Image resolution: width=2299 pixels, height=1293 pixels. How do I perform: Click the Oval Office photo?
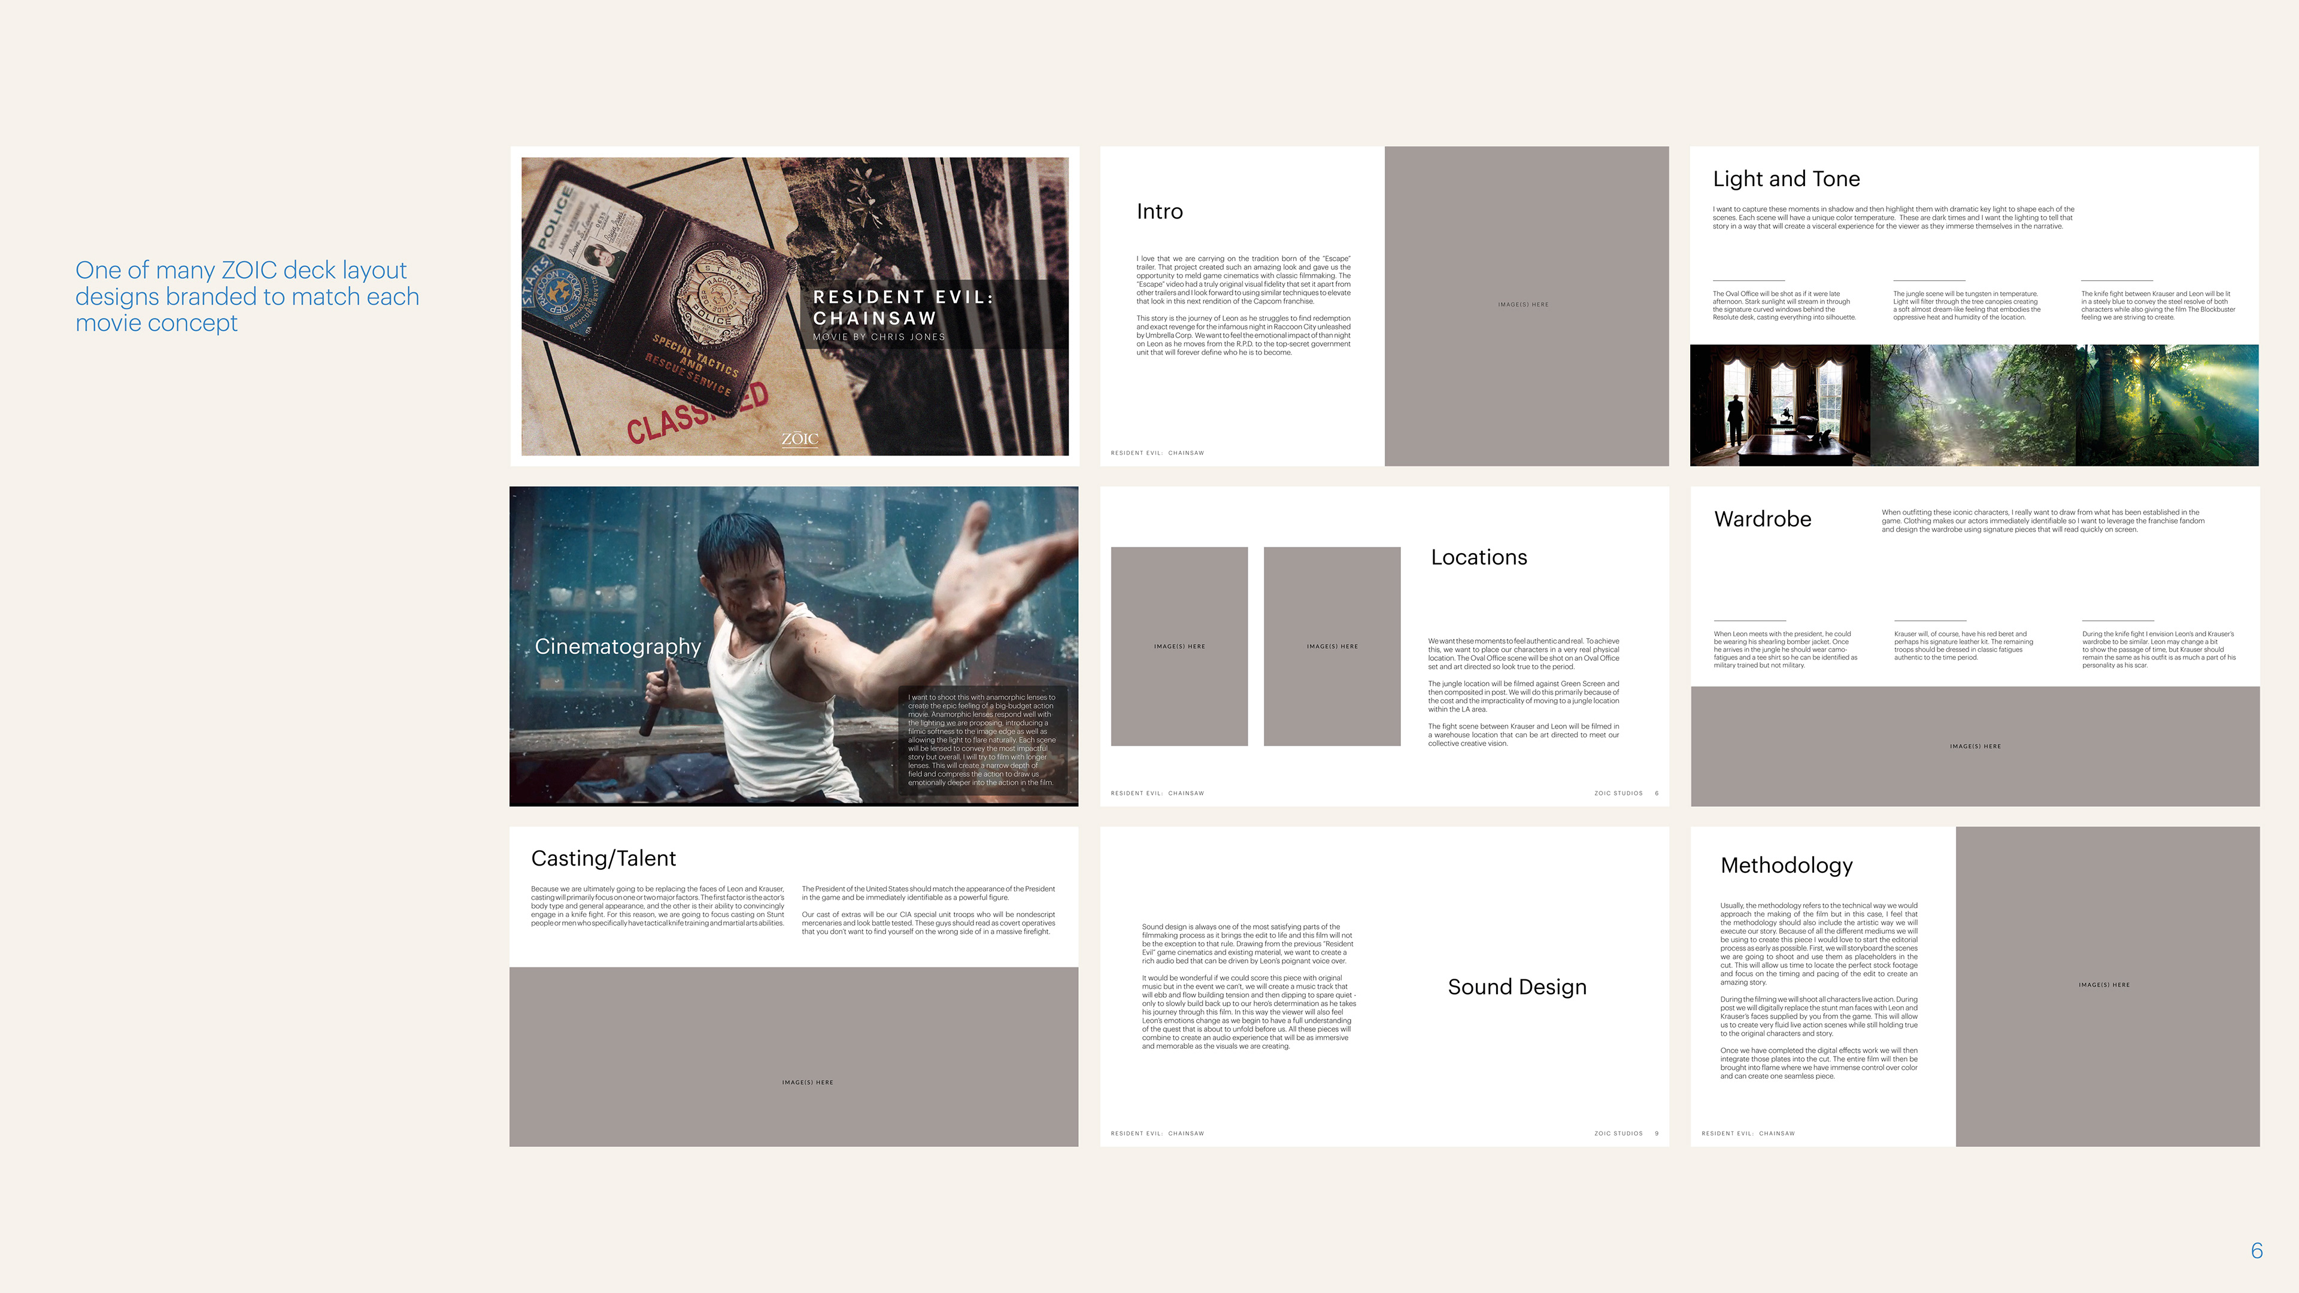1779,406
